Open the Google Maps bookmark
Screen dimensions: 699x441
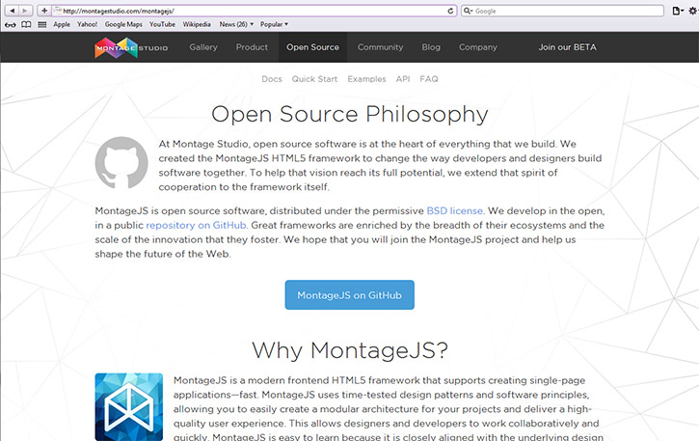(x=123, y=24)
